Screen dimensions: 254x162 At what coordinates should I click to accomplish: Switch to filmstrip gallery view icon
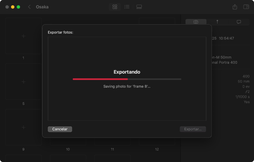139,7
